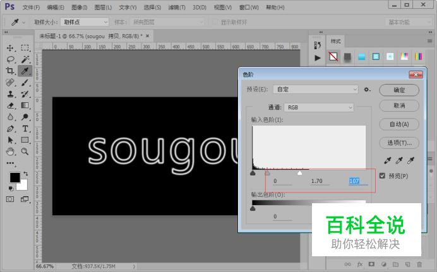
Task: Select the Hand tool
Action: point(10,151)
